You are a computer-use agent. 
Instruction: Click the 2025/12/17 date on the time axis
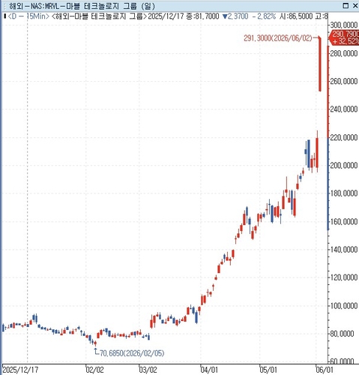pyautogui.click(x=21, y=370)
